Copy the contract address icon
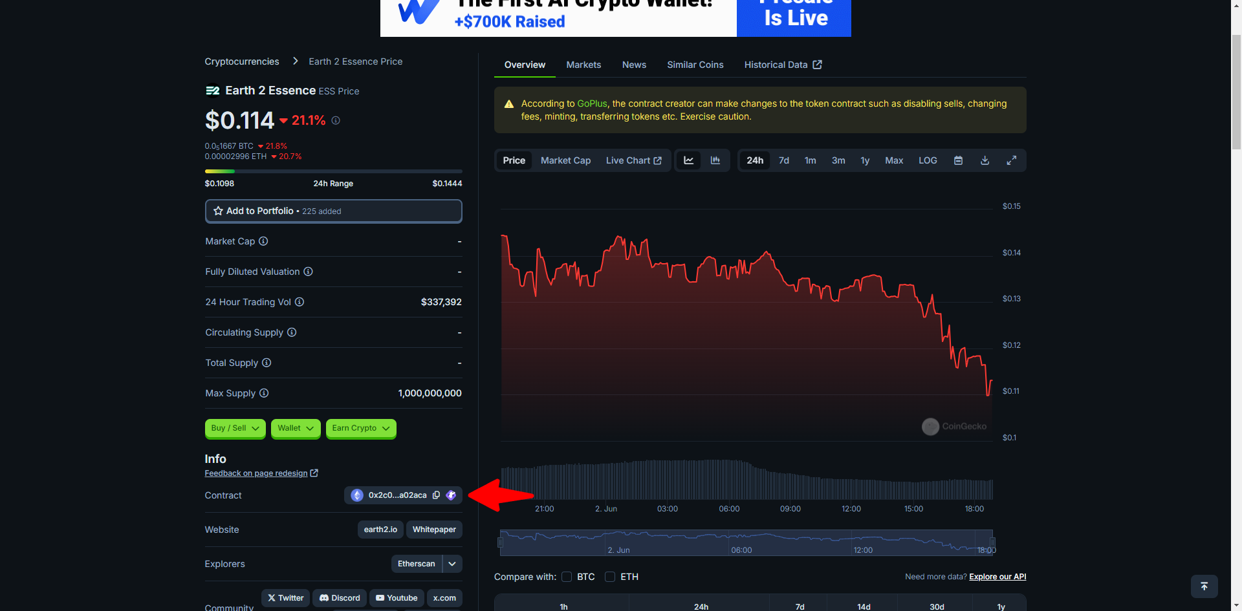 pos(437,495)
